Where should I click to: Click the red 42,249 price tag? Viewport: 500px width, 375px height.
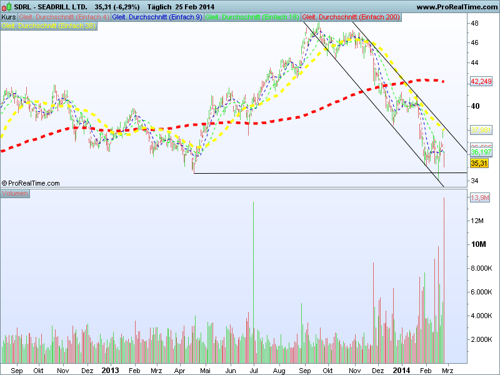tap(481, 81)
